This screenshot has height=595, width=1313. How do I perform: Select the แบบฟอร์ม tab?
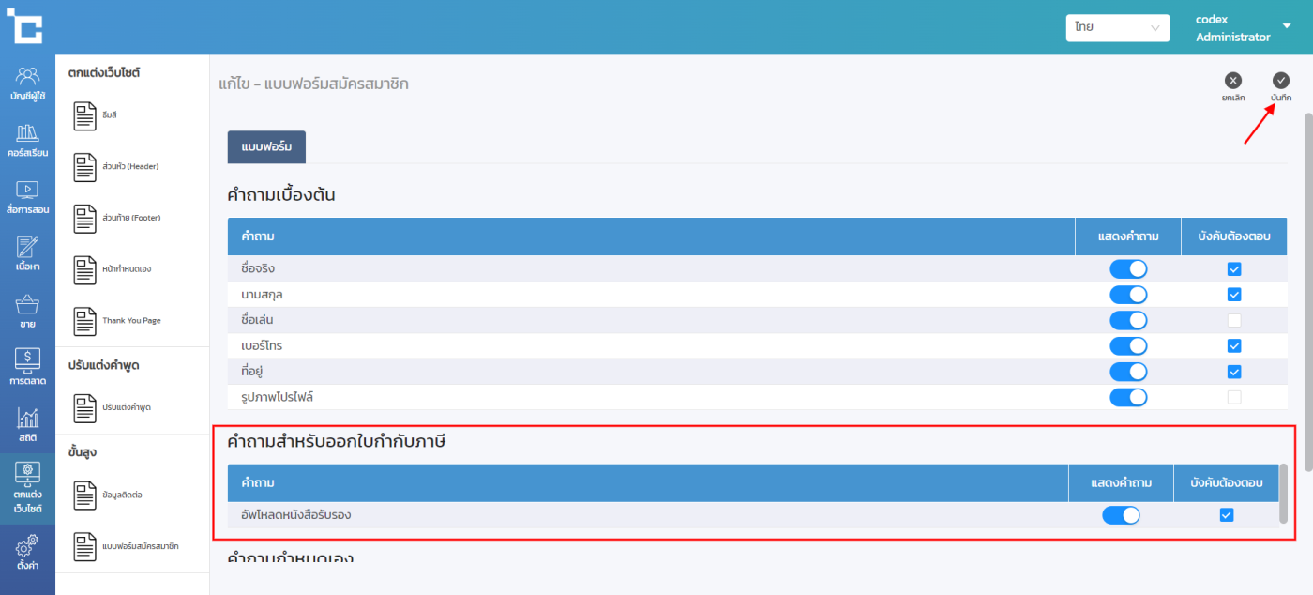tap(266, 147)
